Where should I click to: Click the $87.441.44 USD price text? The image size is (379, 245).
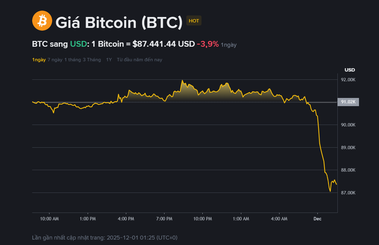(164, 44)
